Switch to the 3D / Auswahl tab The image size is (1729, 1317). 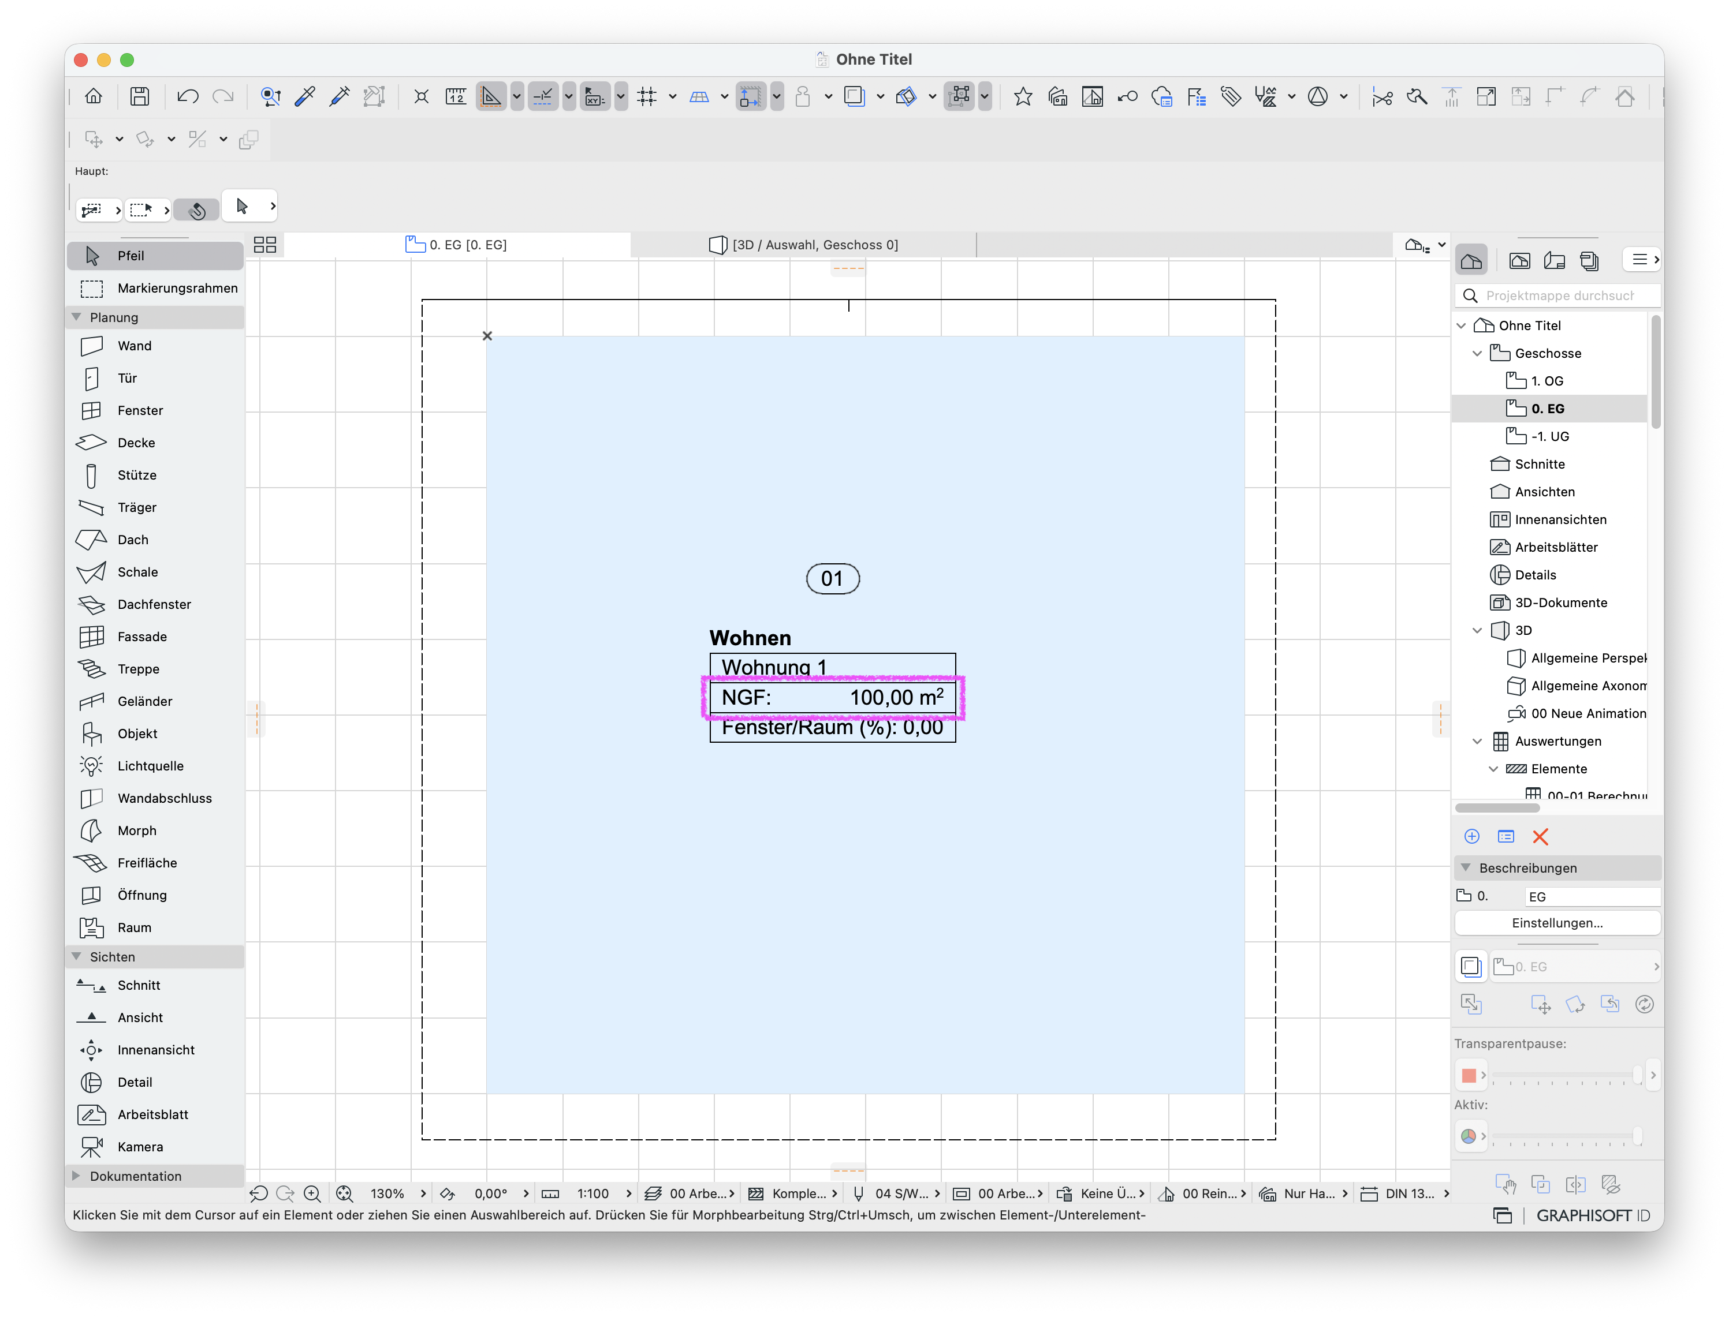pos(803,245)
